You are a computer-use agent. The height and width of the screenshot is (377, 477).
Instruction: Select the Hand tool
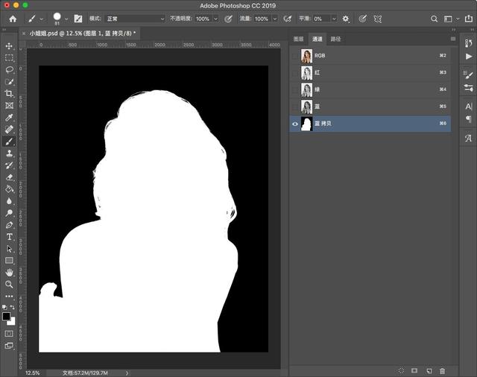[x=9, y=273]
